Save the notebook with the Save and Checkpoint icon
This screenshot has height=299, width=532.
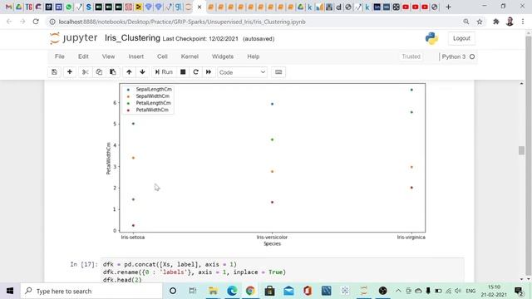pos(54,72)
